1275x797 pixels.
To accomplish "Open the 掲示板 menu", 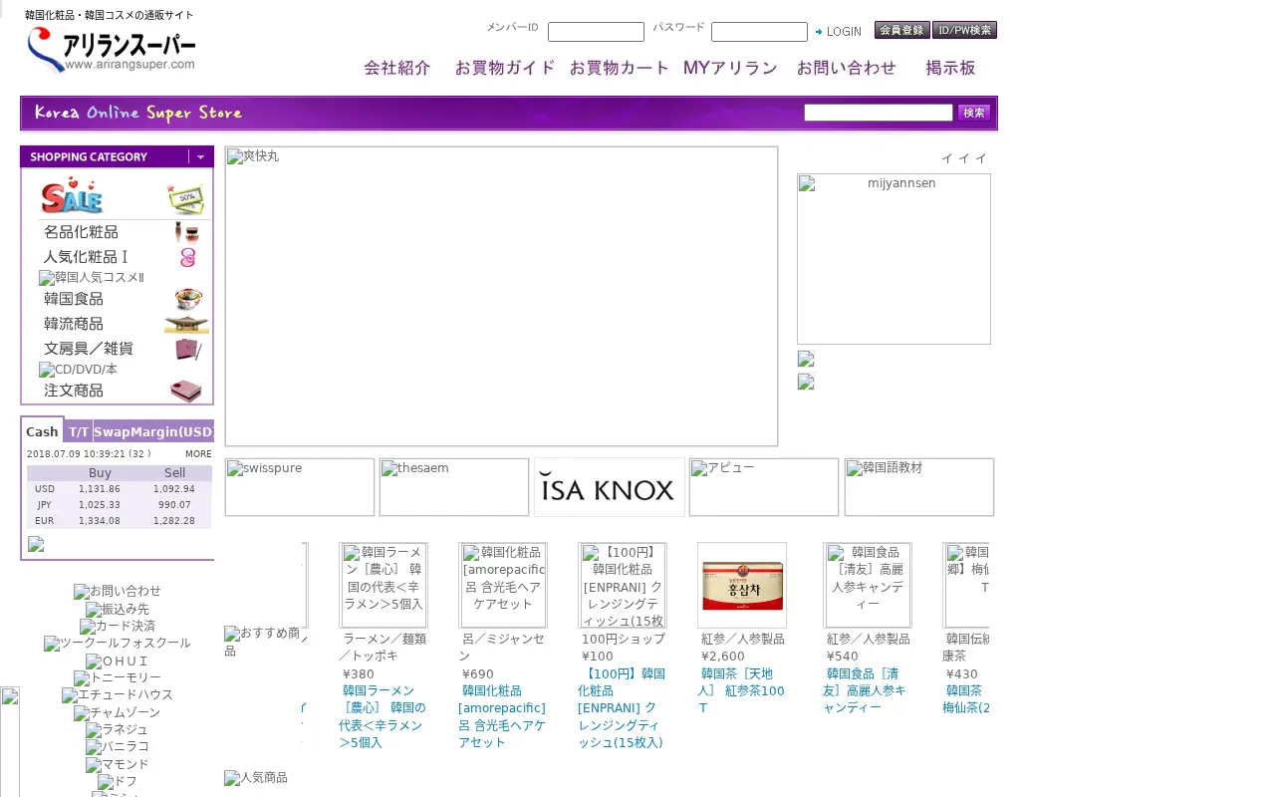I will [950, 68].
